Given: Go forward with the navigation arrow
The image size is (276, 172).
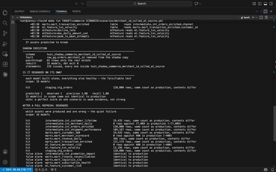Looking at the screenshot, I should click(82, 3).
